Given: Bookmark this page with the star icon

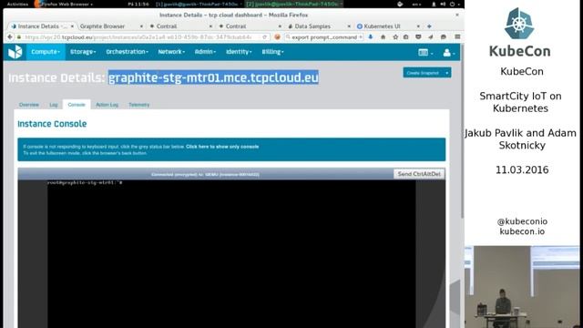Looking at the screenshot, I should (x=395, y=37).
